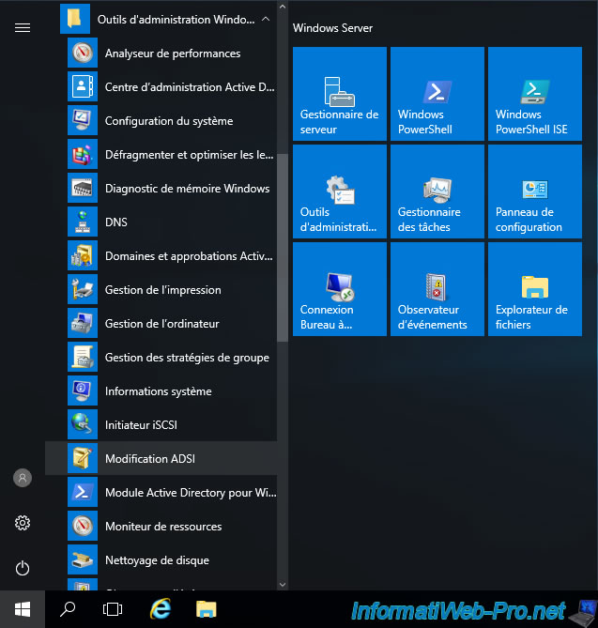This screenshot has width=598, height=628.
Task: Open Défragmenter et optimiser les lecteurs icon
Action: (x=83, y=154)
